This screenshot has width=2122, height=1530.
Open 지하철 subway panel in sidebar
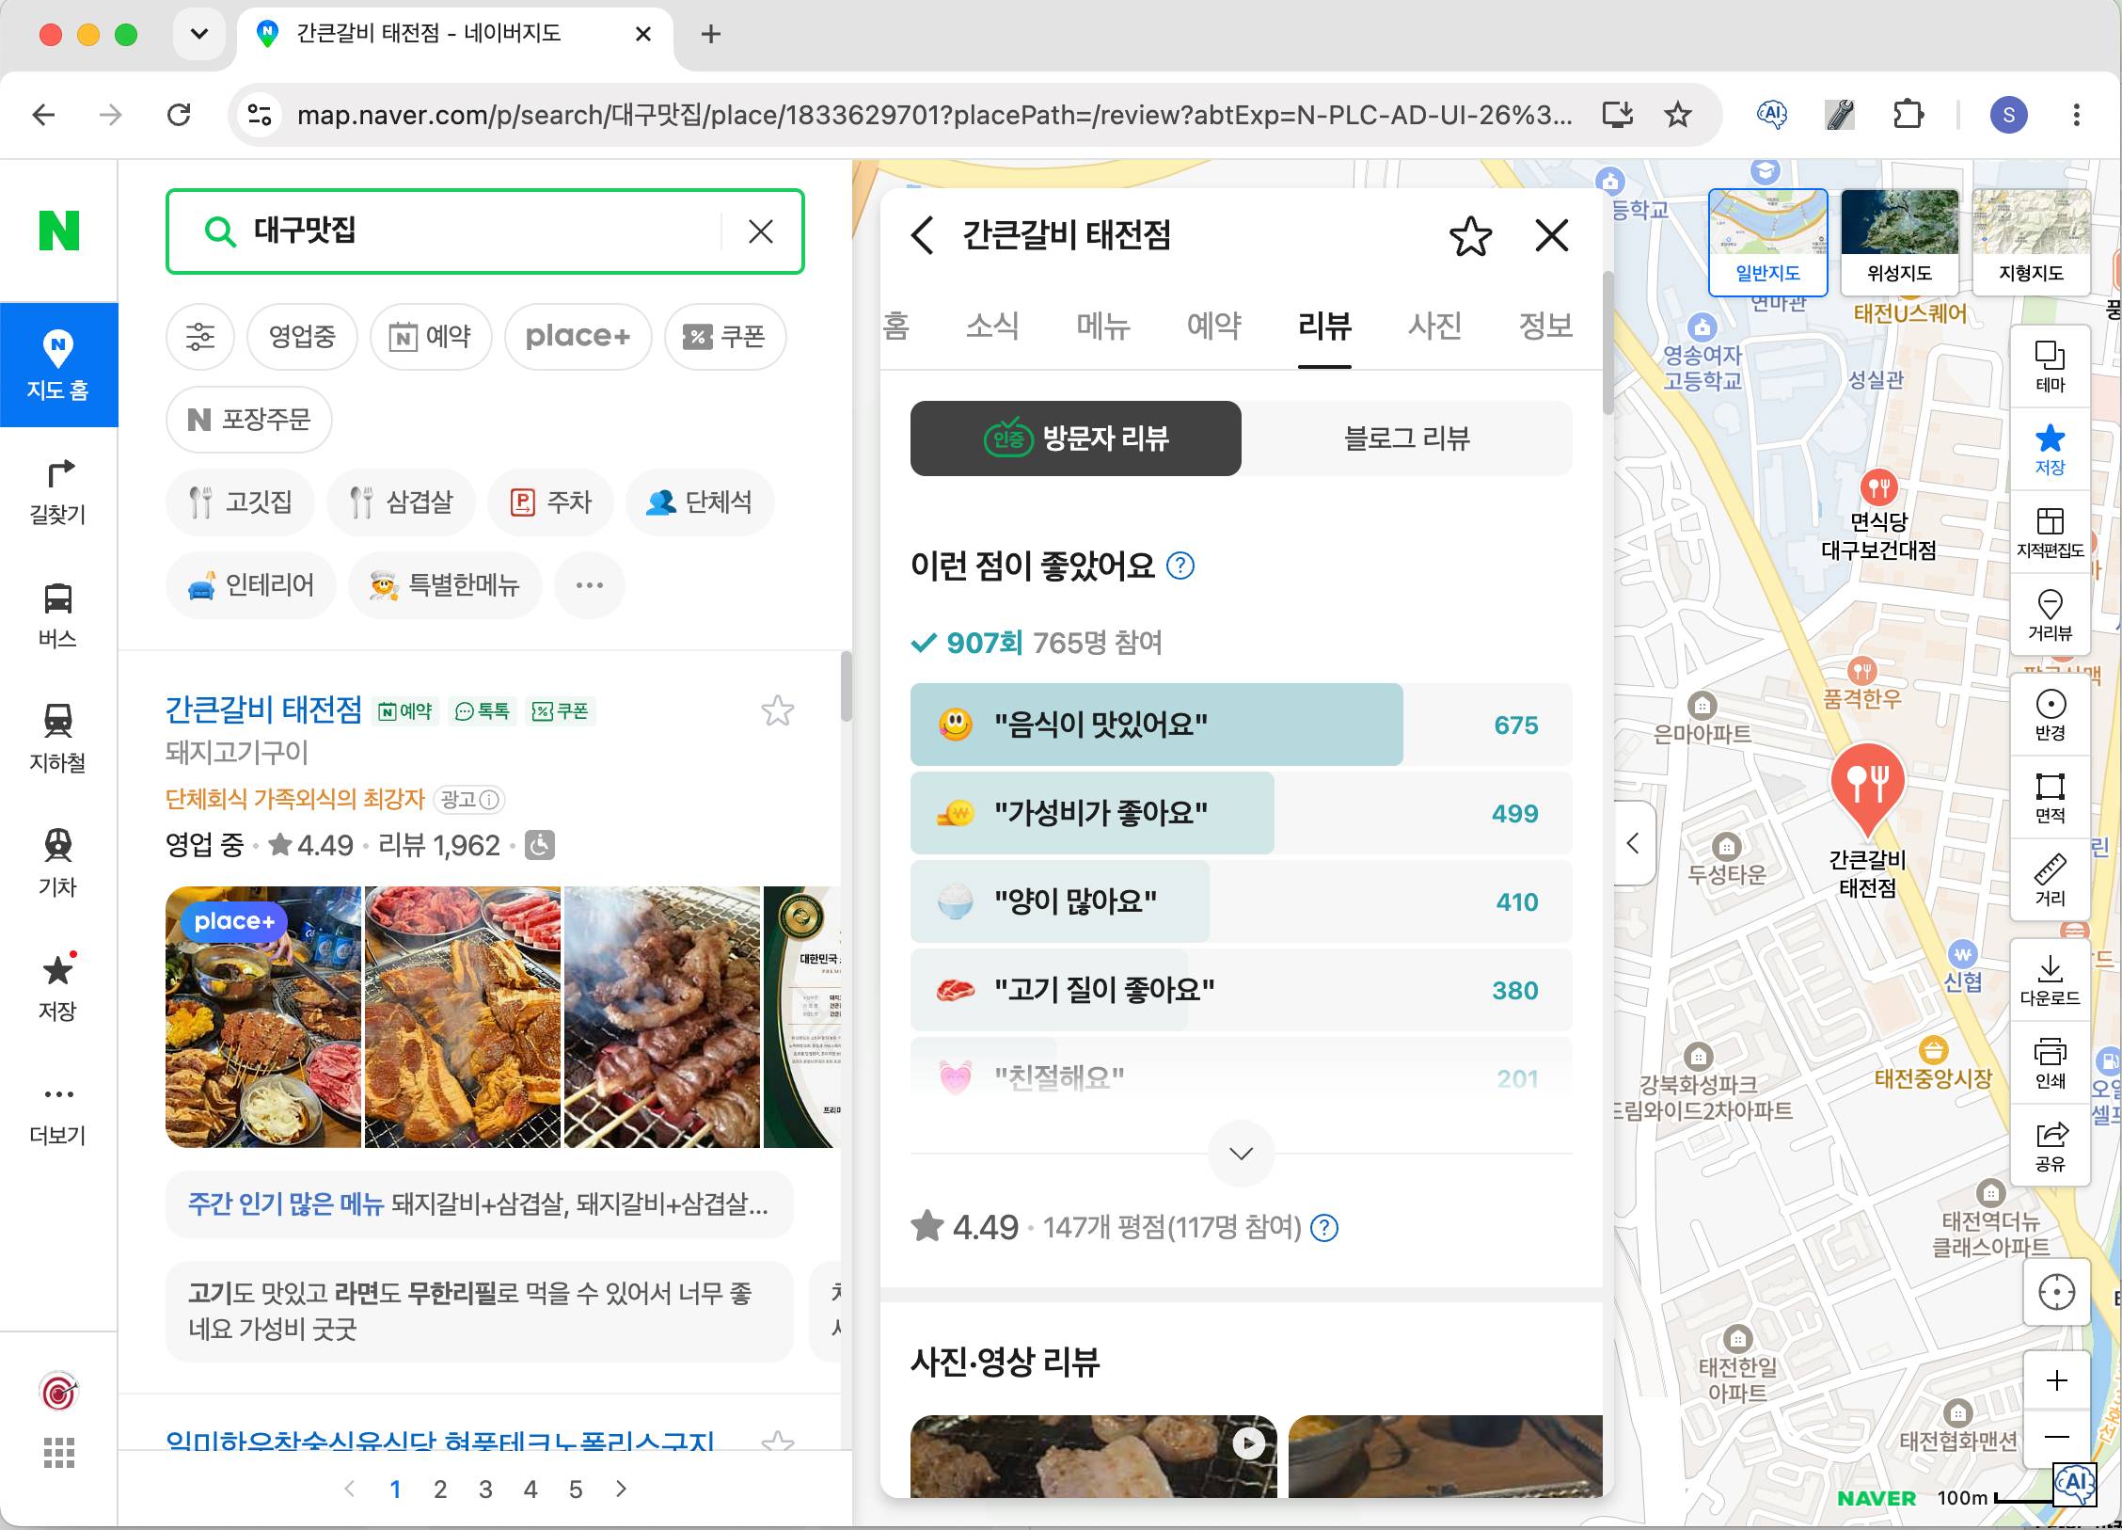click(58, 741)
